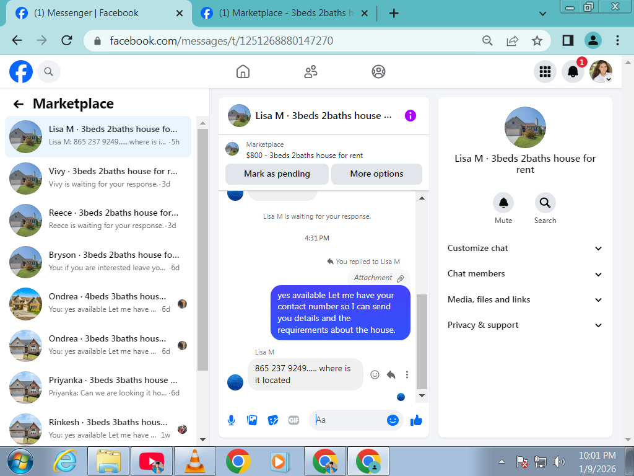
Task: Expand the Chat members section
Action: pyautogui.click(x=525, y=273)
